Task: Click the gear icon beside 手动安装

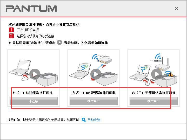Action: [84, 120]
